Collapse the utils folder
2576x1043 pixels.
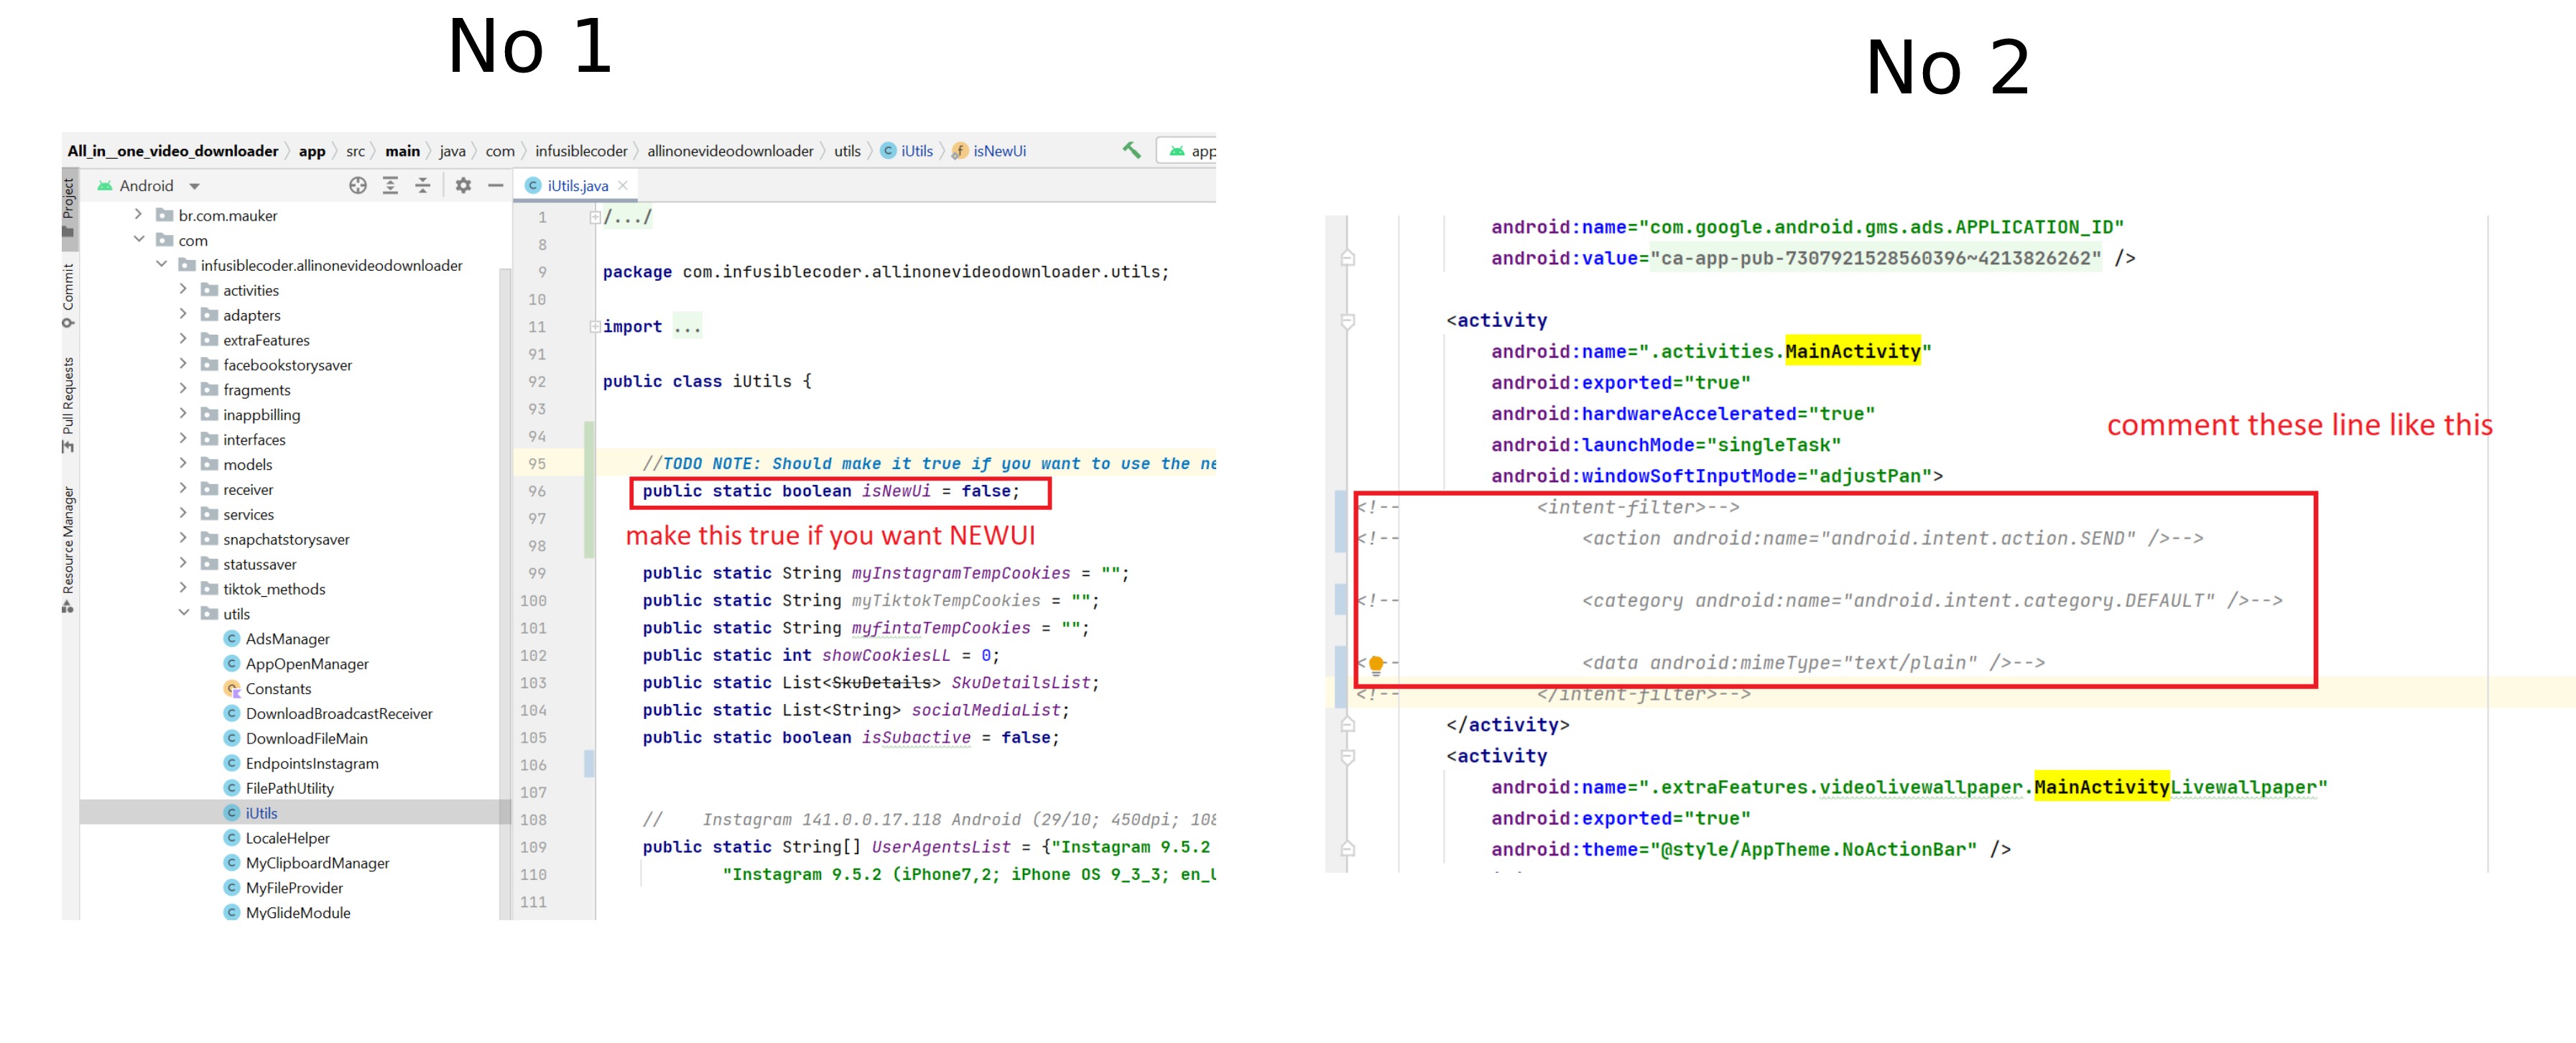(x=184, y=613)
